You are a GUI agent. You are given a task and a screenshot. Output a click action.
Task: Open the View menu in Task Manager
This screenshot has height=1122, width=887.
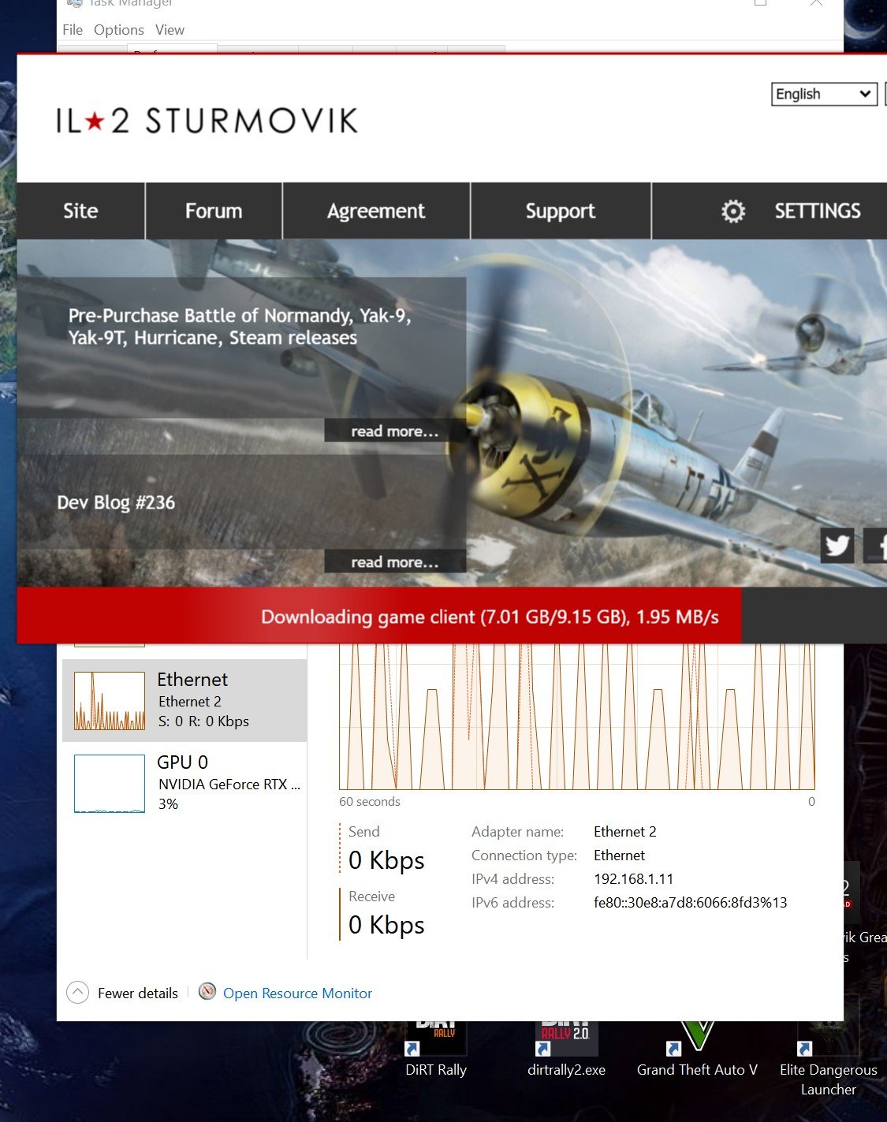coord(170,30)
